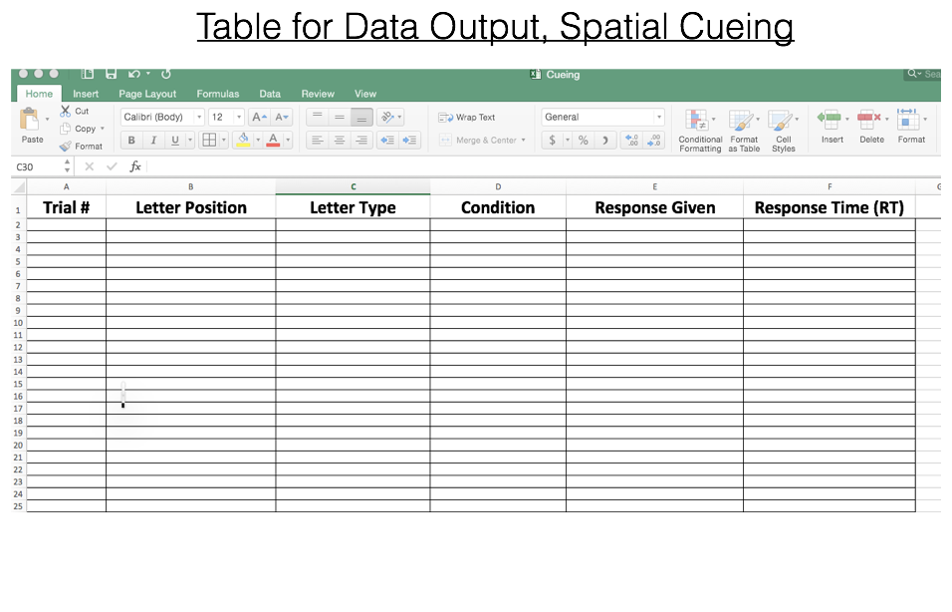Open fill color bucket swatch
Image resolution: width=952 pixels, height=612 pixels.
243,141
